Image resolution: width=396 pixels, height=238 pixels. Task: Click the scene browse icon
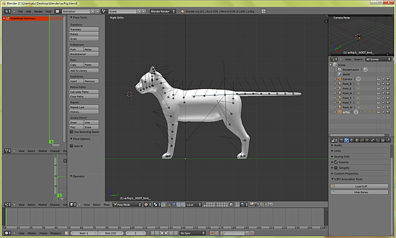104,11
